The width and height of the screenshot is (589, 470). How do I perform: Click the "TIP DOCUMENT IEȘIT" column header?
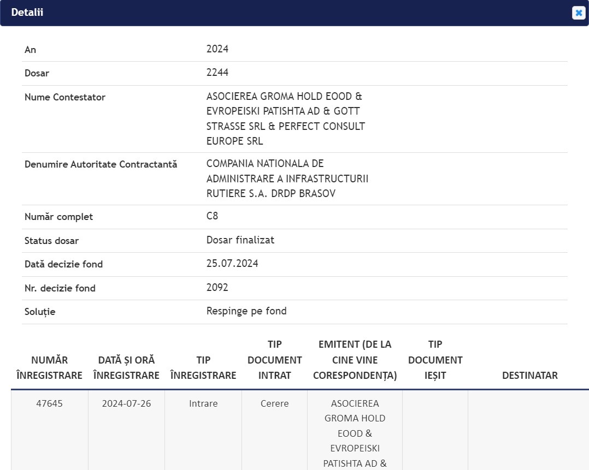pyautogui.click(x=435, y=360)
